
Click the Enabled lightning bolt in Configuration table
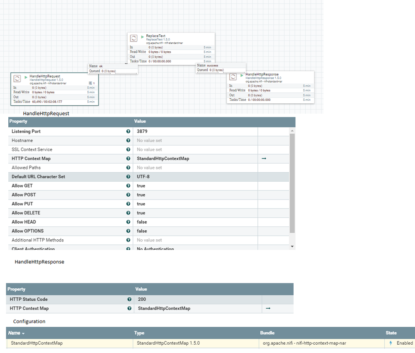tap(390, 343)
